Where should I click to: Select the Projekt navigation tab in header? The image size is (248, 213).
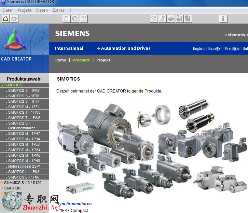(103, 60)
